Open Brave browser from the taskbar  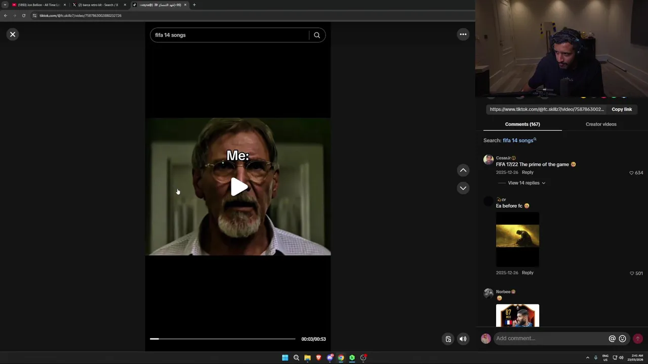pos(318,357)
